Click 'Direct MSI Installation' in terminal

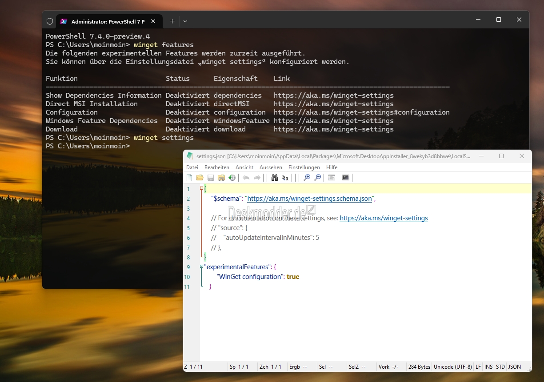(92, 104)
